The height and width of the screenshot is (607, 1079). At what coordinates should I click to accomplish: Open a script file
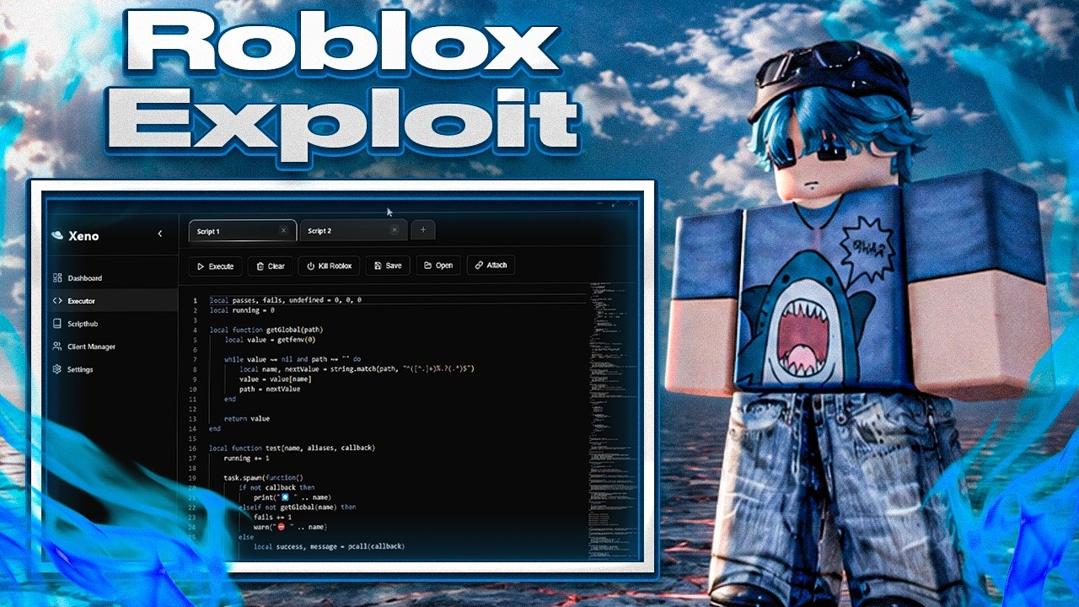438,266
